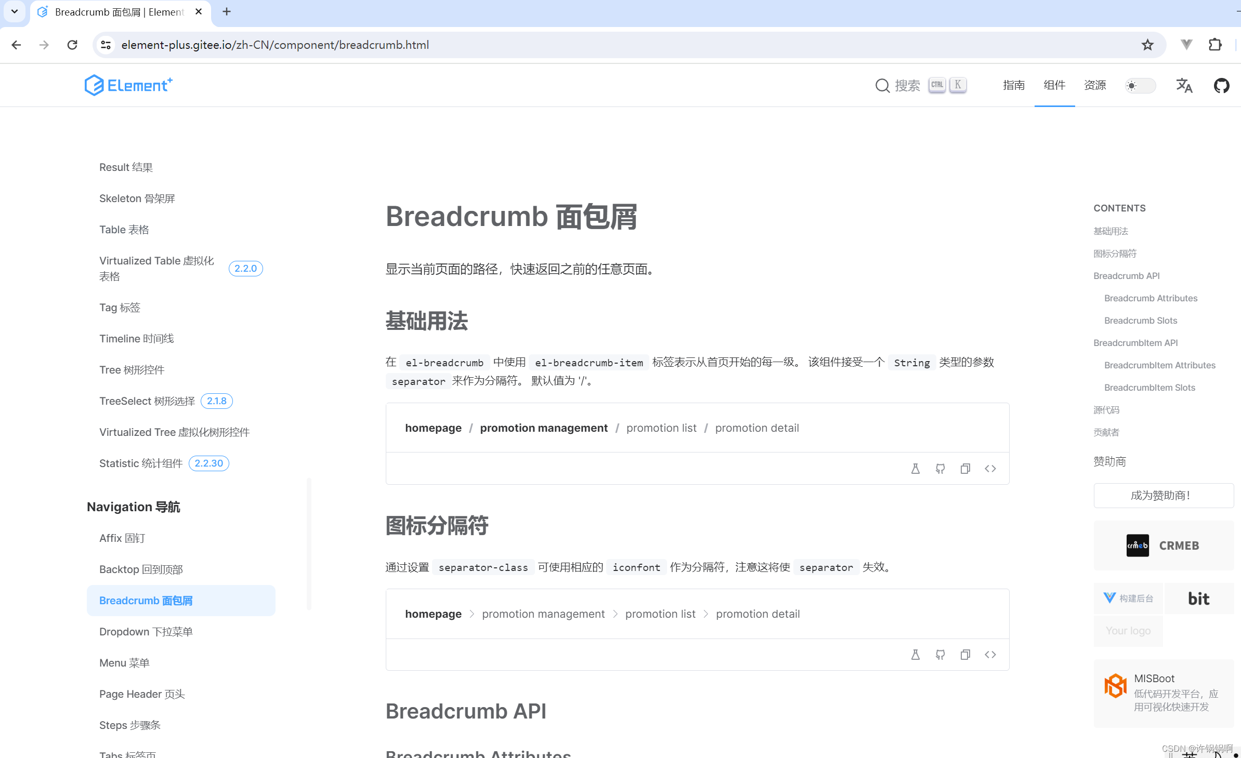Open the bit sponsor logo
The width and height of the screenshot is (1241, 758).
pyautogui.click(x=1199, y=599)
